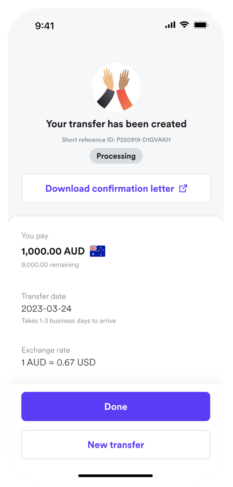Tap the Australian flag icon

pyautogui.click(x=97, y=251)
